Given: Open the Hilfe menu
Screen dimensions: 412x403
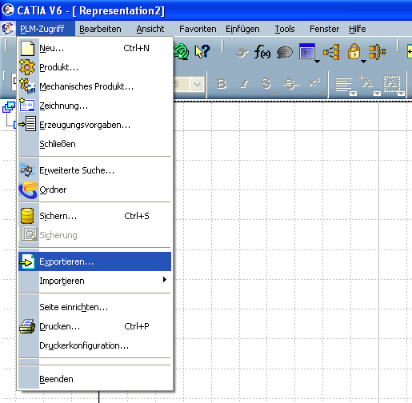Looking at the screenshot, I should click(x=358, y=29).
